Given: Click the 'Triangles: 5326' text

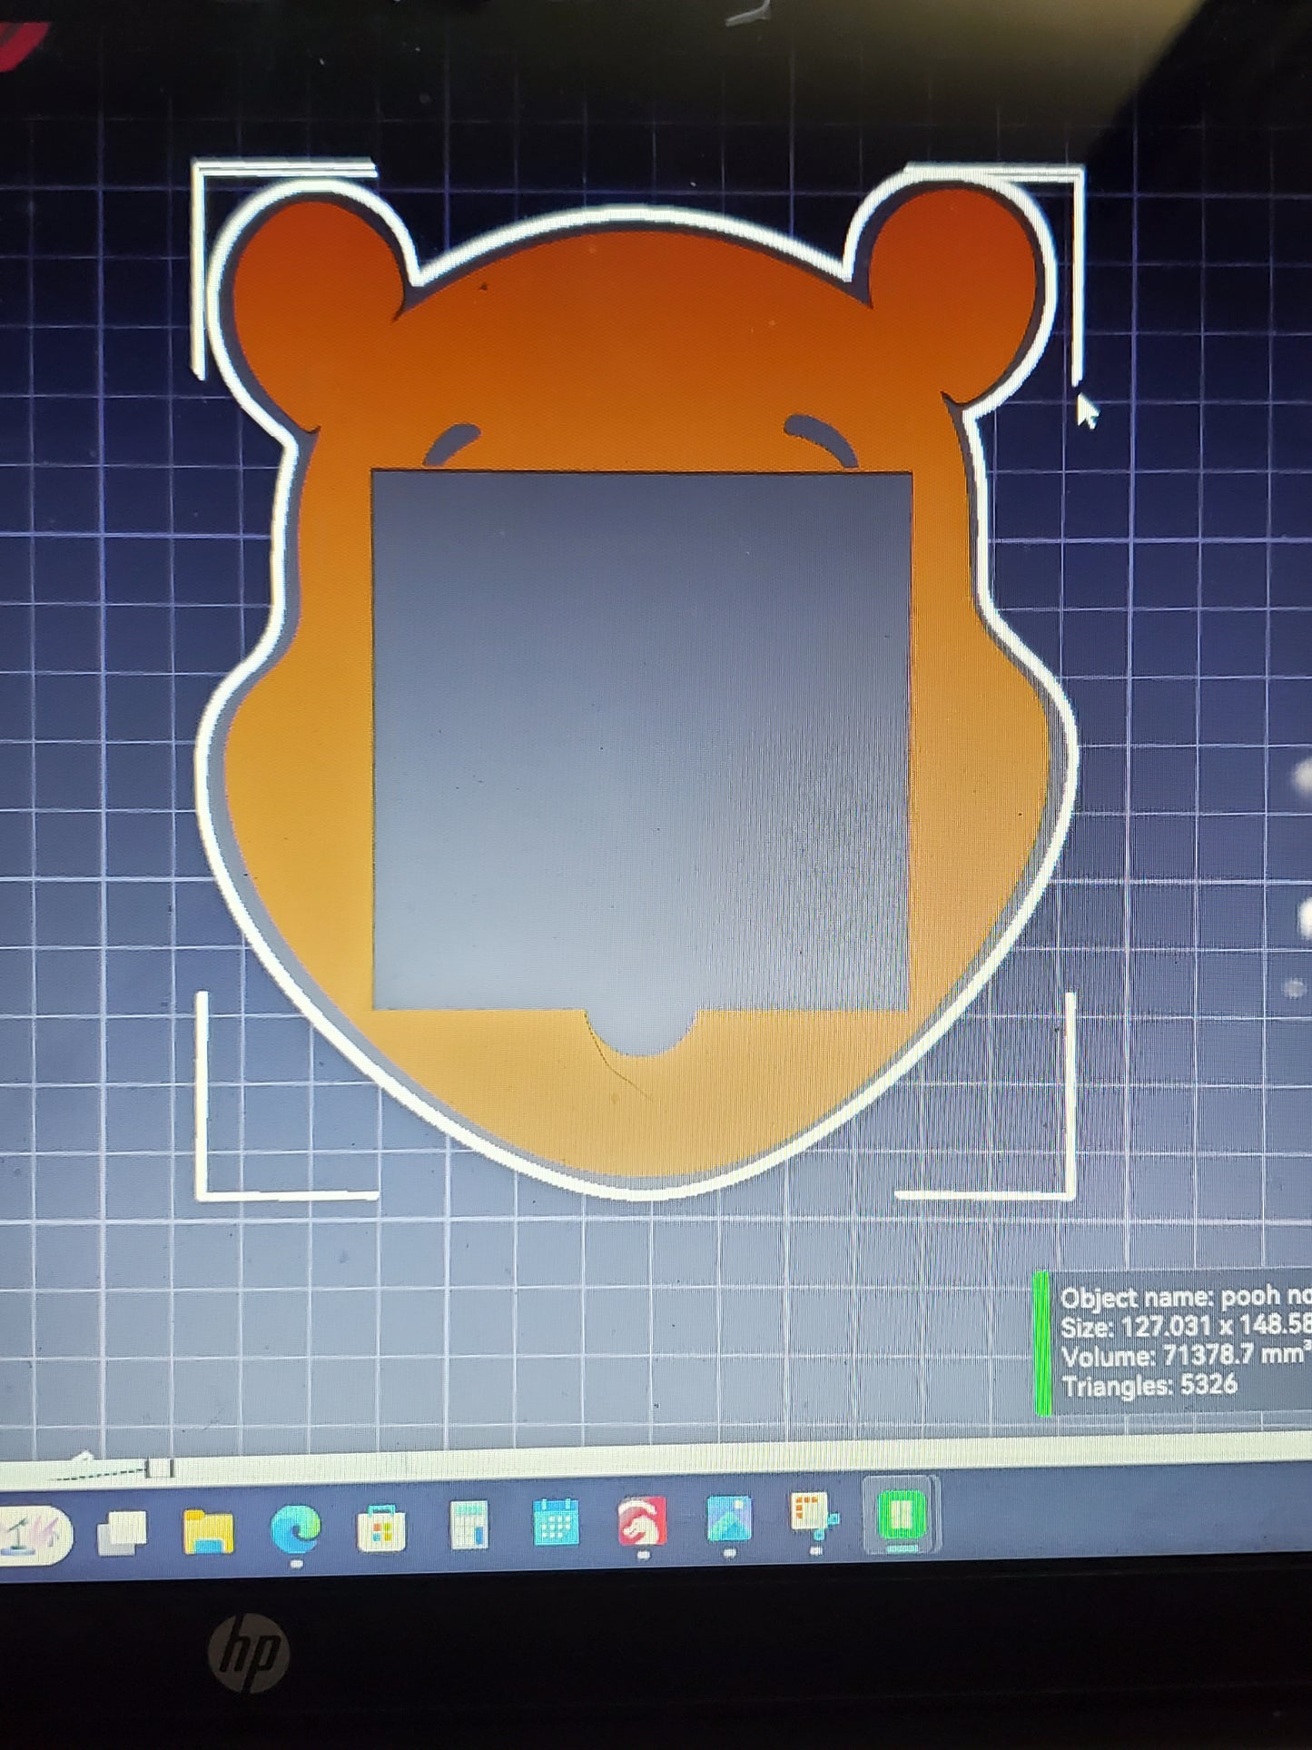Looking at the screenshot, I should pyautogui.click(x=1149, y=1385).
